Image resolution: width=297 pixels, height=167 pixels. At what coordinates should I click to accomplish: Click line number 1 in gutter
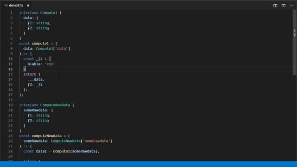click(11, 13)
